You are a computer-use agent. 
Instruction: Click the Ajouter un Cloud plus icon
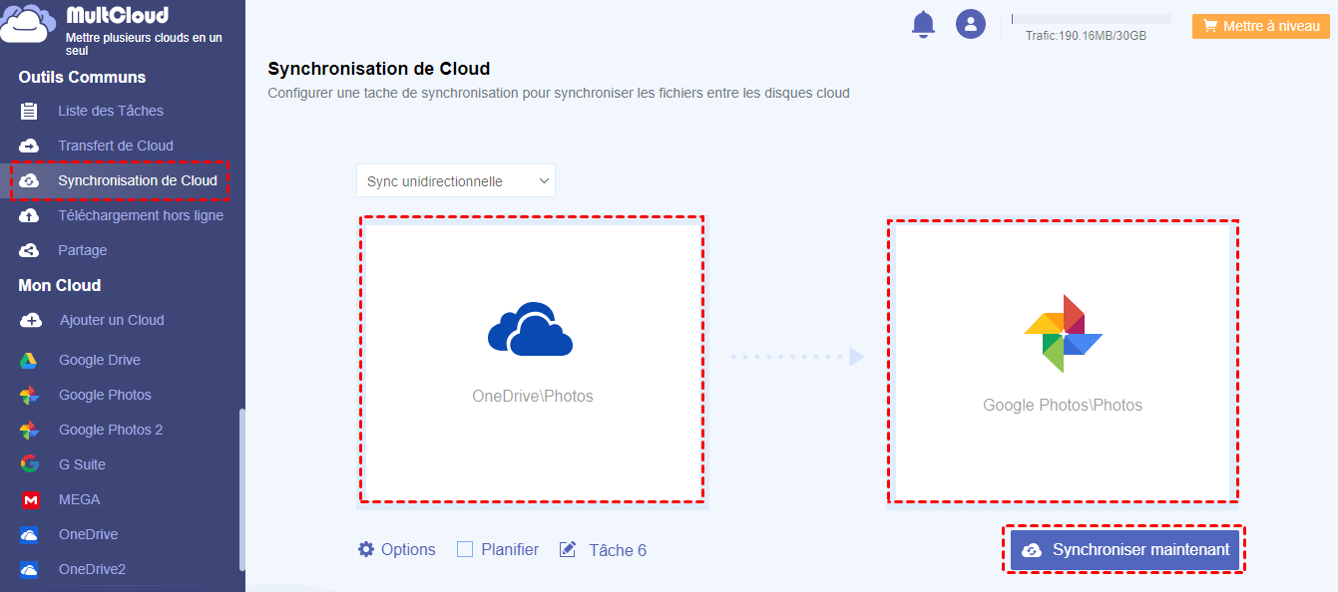(x=31, y=320)
